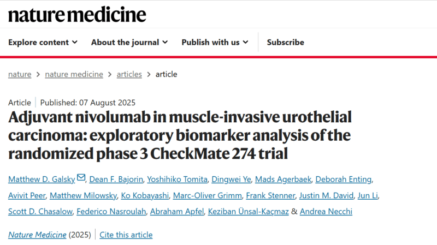
Task: Open the Nature Medicine journal link
Action: [x=37, y=235]
